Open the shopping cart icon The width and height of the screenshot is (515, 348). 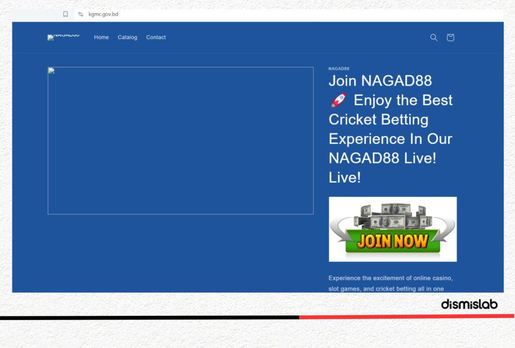pos(450,37)
